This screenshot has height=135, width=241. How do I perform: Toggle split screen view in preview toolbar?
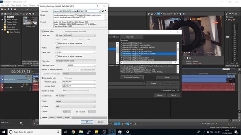coord(159,14)
